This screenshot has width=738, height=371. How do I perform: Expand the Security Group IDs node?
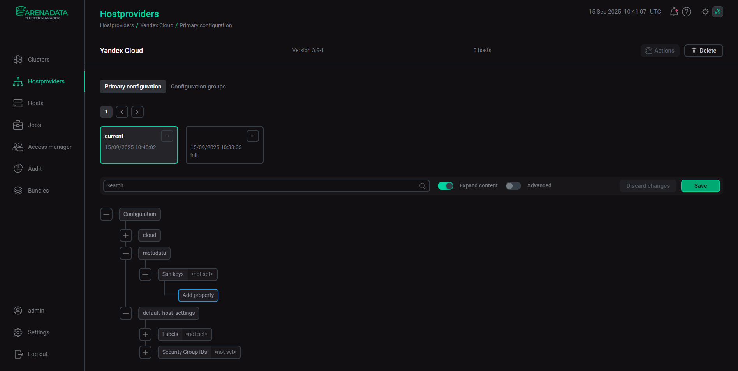click(x=145, y=352)
